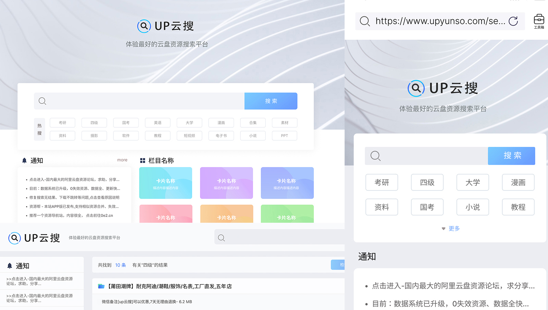Tap the 国考 tag in mobile view
The width and height of the screenshot is (548, 310).
pyautogui.click(x=427, y=207)
